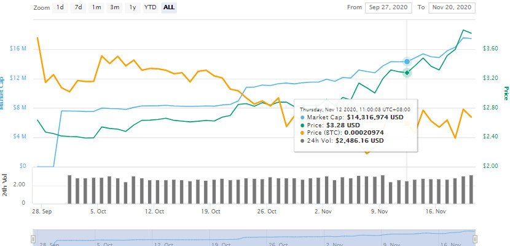Click the 26. Oct date label
The height and width of the screenshot is (246, 510).
click(267, 212)
